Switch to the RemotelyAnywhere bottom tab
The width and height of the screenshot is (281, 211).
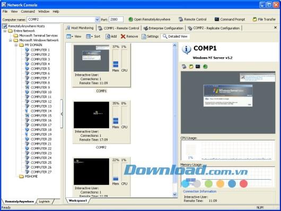[19, 201]
